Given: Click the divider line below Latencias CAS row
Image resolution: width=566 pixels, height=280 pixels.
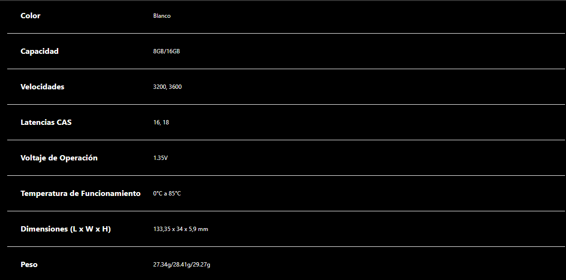Looking at the screenshot, I should point(286,140).
